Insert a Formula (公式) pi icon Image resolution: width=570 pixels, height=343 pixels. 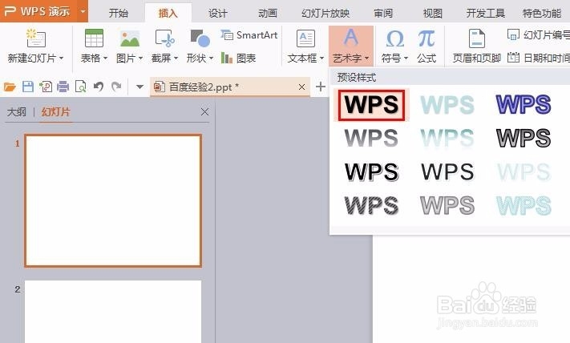[426, 38]
